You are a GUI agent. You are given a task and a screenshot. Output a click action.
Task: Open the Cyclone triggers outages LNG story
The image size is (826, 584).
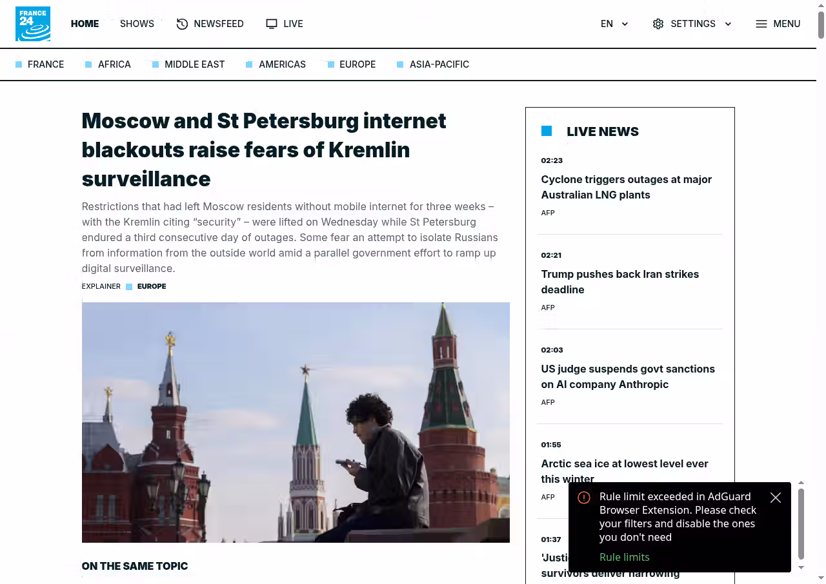[x=627, y=187]
